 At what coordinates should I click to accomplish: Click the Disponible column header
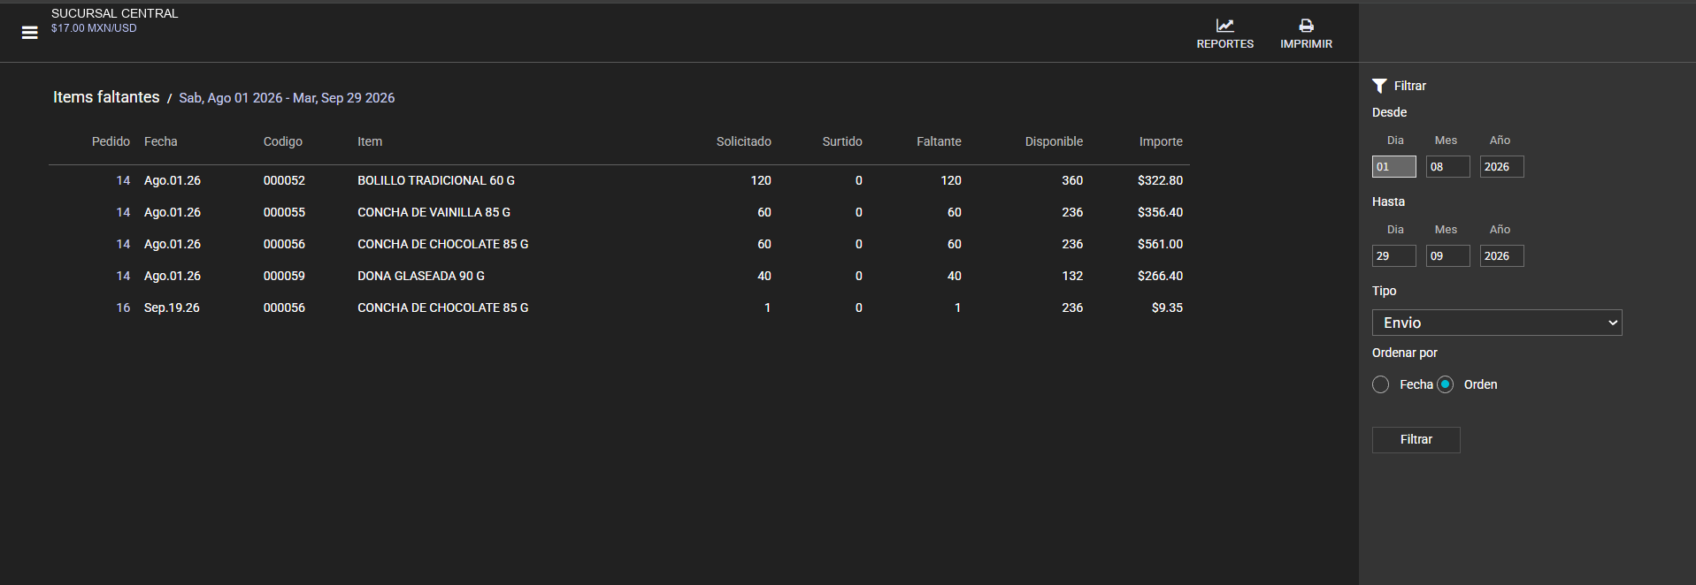pyautogui.click(x=1054, y=141)
